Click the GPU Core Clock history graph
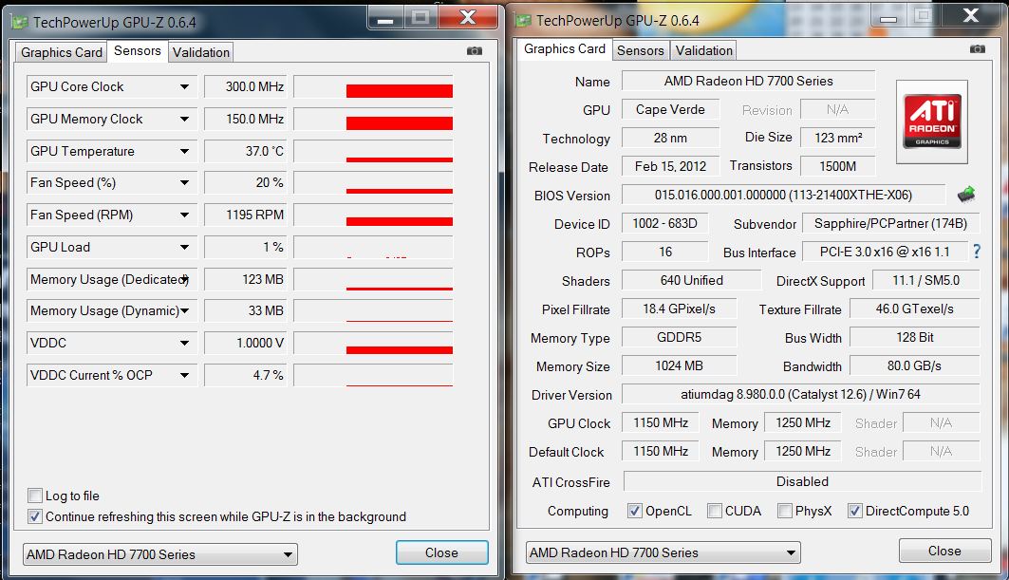 tap(373, 87)
